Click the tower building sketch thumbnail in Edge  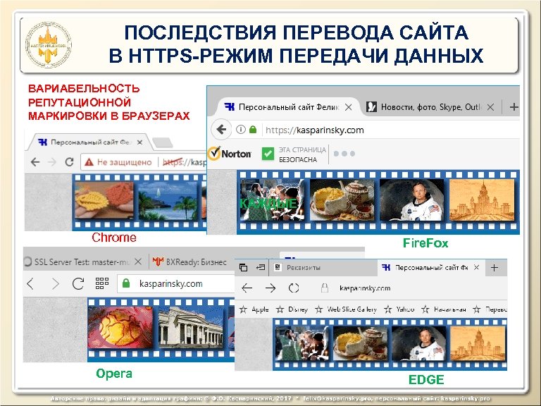point(478,344)
